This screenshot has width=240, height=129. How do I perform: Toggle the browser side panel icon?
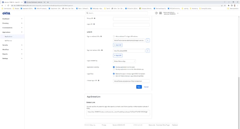tap(232, 6)
